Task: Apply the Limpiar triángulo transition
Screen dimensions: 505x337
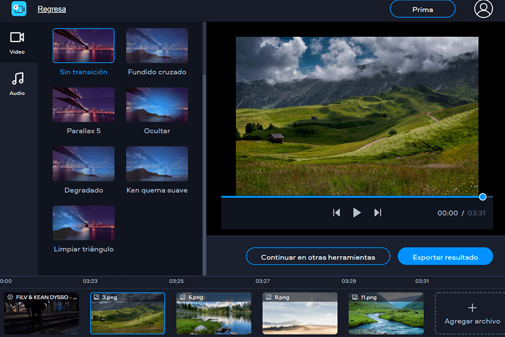Action: [x=84, y=223]
